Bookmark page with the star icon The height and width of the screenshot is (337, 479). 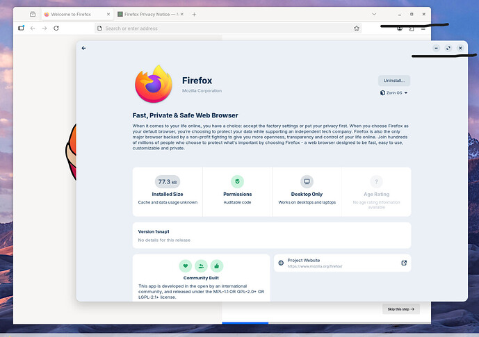[357, 28]
